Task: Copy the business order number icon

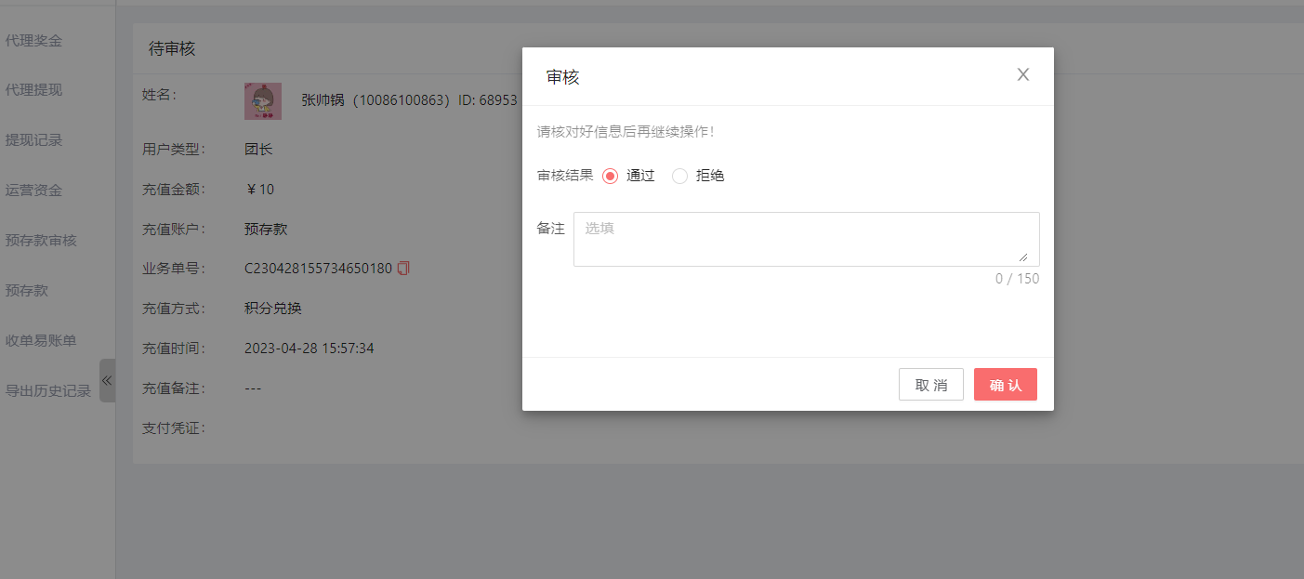Action: pyautogui.click(x=403, y=269)
